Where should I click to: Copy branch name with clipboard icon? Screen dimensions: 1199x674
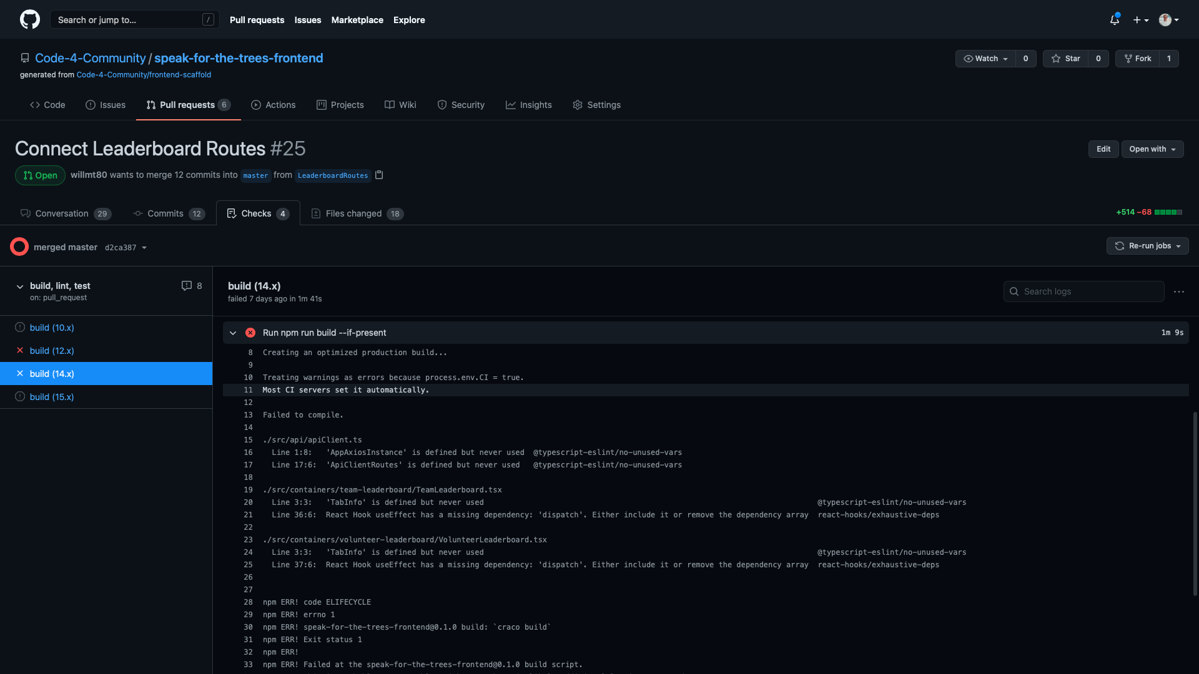point(379,175)
